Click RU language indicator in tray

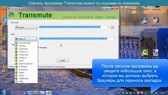tap(119, 93)
